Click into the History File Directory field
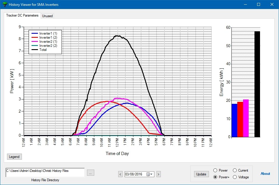Viewport: 279px width, 185px height. tap(45, 172)
